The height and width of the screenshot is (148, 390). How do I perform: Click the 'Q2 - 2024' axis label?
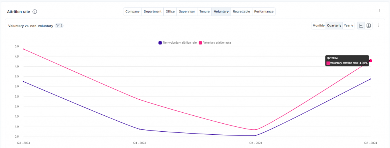click(x=371, y=143)
